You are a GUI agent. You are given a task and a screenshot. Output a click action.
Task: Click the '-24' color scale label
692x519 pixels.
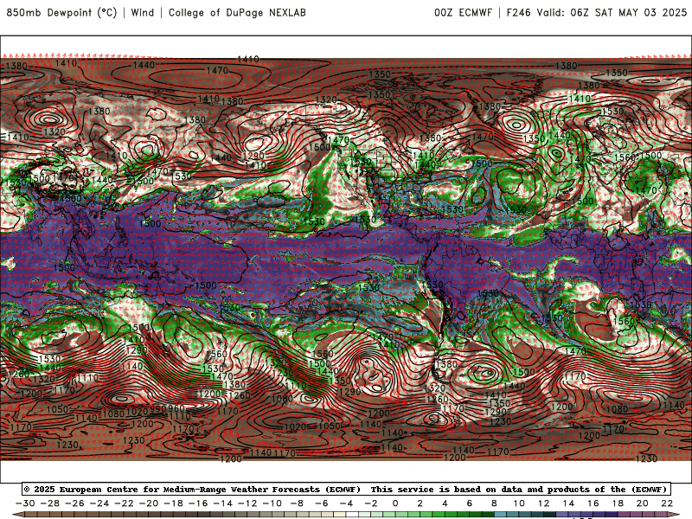99,503
